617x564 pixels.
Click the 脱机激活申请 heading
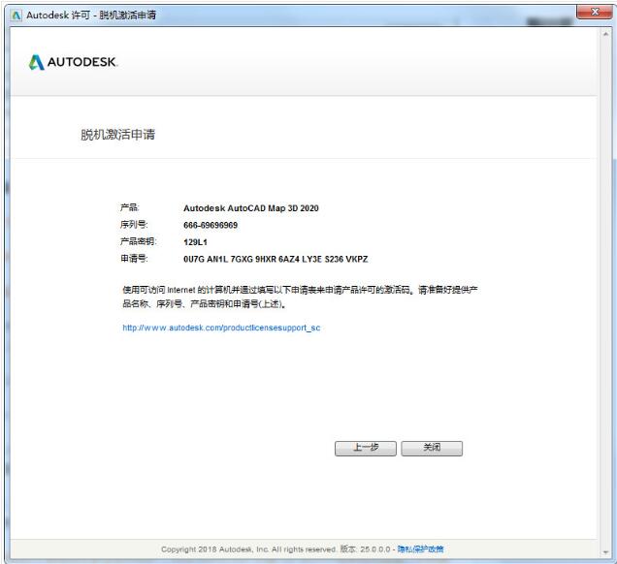pos(117,134)
